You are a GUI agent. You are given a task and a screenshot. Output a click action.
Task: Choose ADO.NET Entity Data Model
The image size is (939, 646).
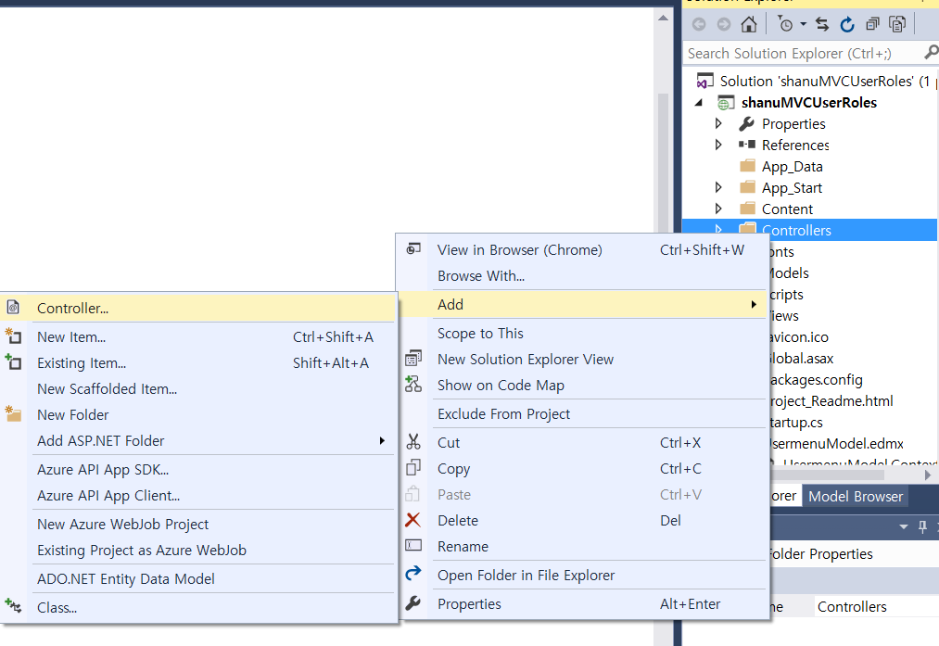198,578
